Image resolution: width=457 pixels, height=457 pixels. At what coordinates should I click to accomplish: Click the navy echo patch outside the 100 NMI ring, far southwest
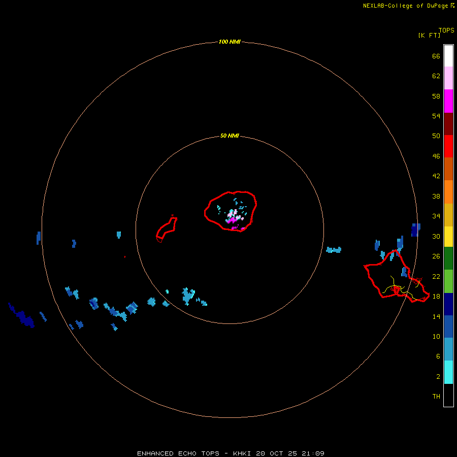[x=21, y=316]
